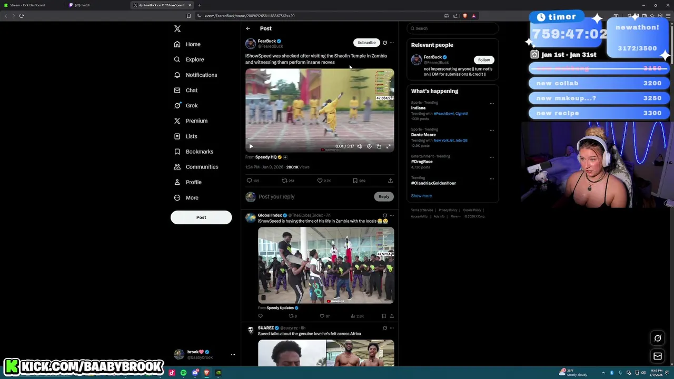Repost the FearBuck post (251)
This screenshot has height=379, width=674.
288,181
